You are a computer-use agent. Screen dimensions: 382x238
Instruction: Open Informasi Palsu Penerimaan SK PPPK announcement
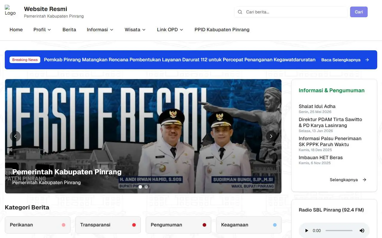330,141
